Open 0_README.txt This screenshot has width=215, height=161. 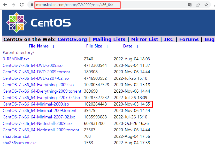click(x=16, y=59)
